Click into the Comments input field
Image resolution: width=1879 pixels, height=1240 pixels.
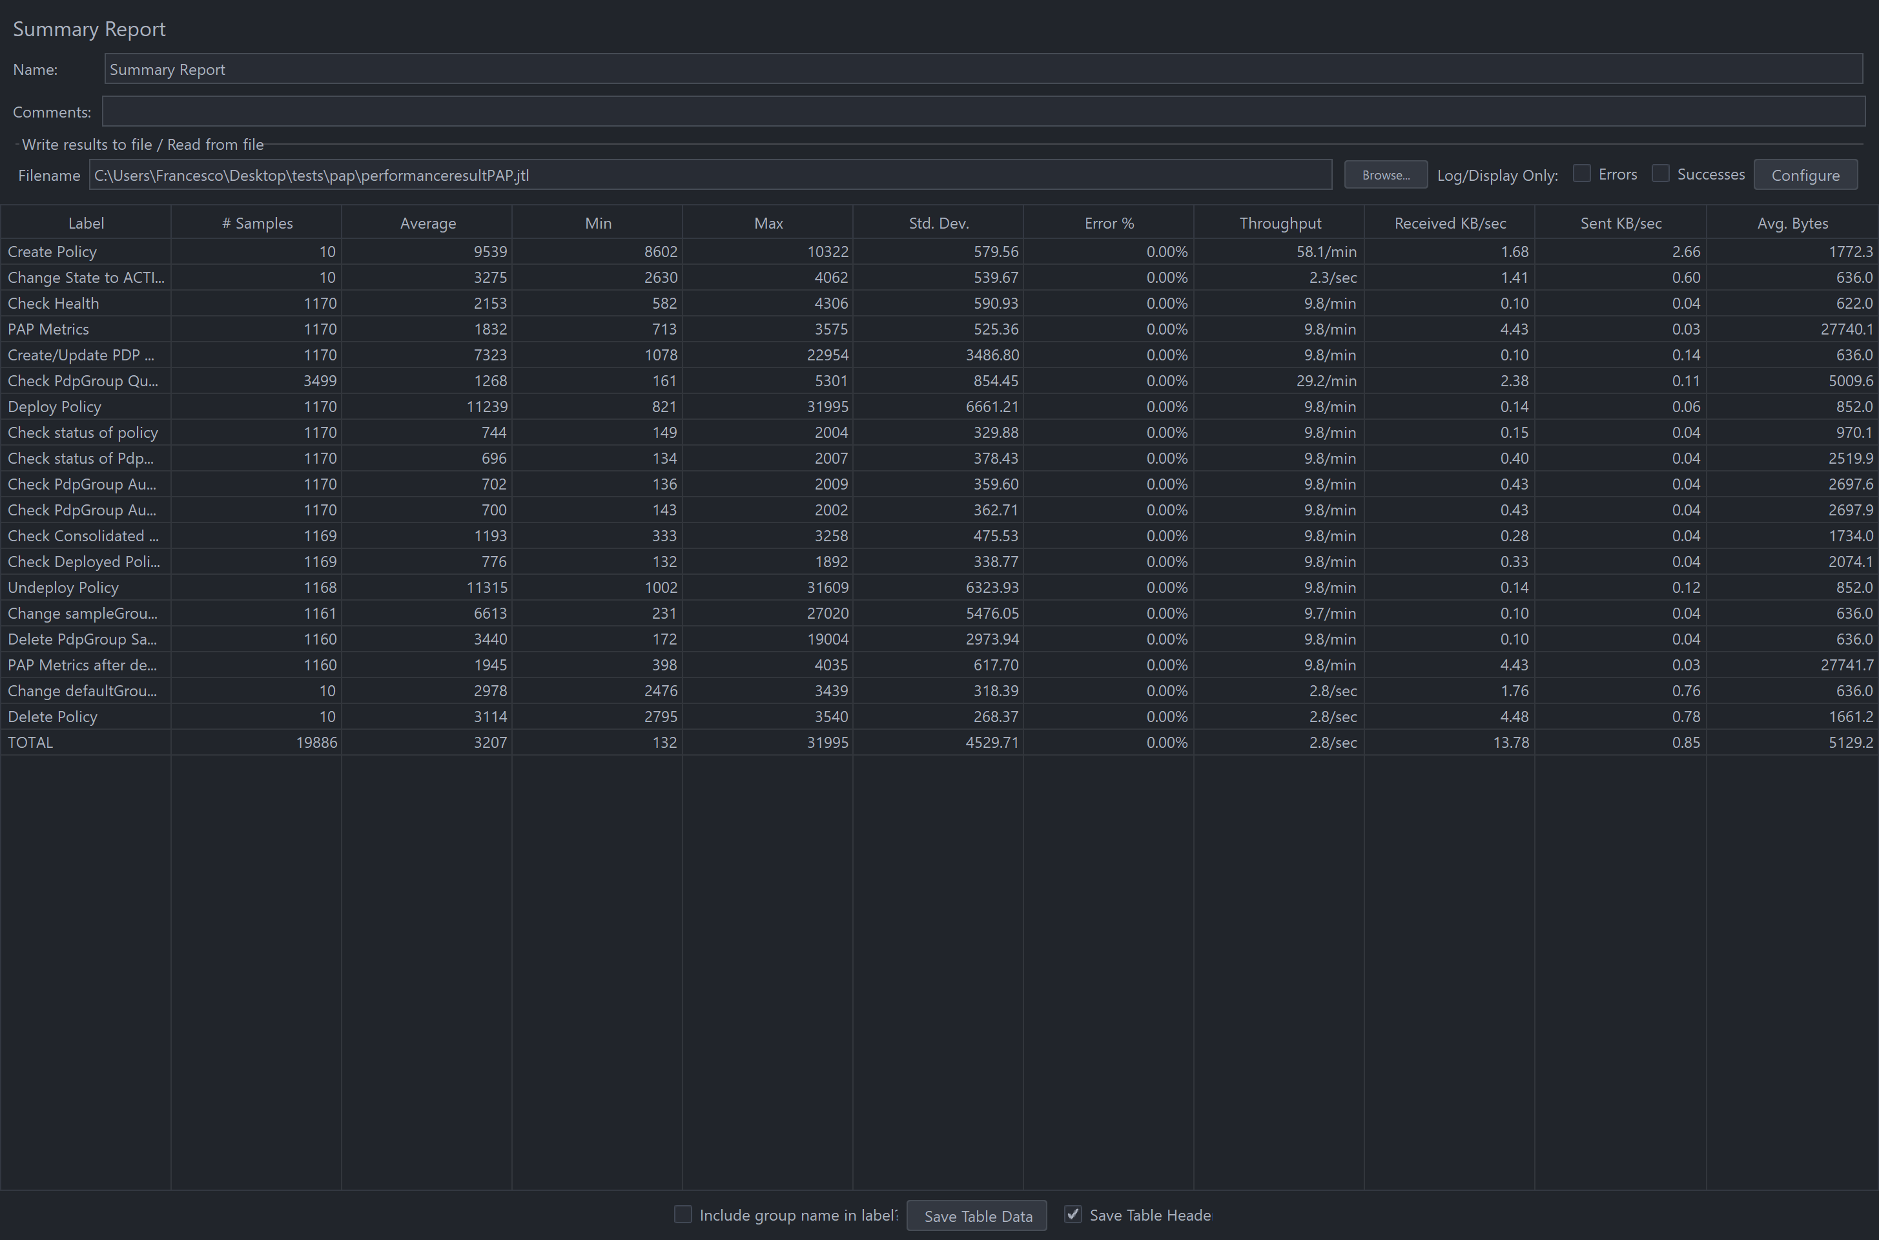point(983,112)
